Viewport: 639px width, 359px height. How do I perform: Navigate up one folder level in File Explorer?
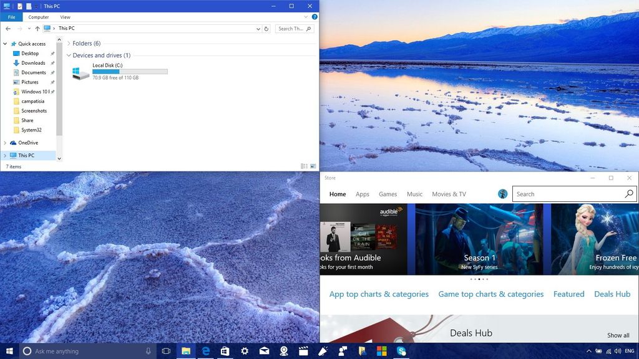click(37, 28)
